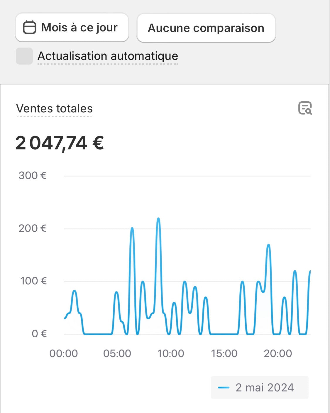Click the chart peak near 06:30 at 200 €

[x=132, y=228]
